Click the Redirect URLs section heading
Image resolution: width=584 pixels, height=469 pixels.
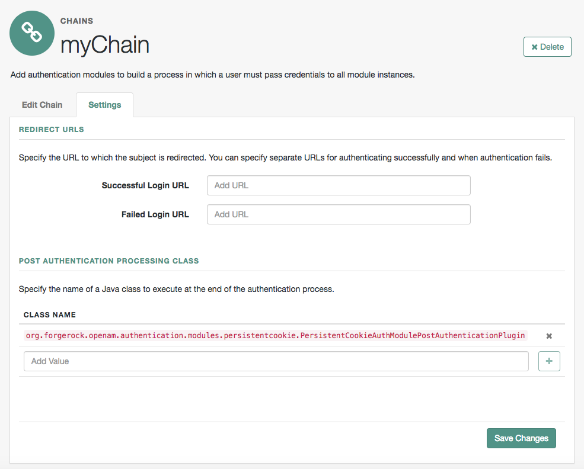(x=52, y=129)
